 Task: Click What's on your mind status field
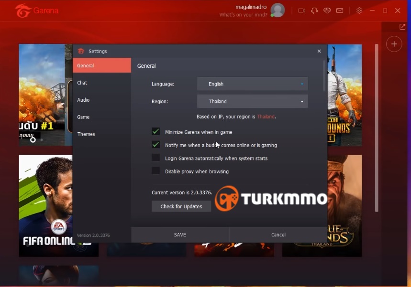point(243,15)
